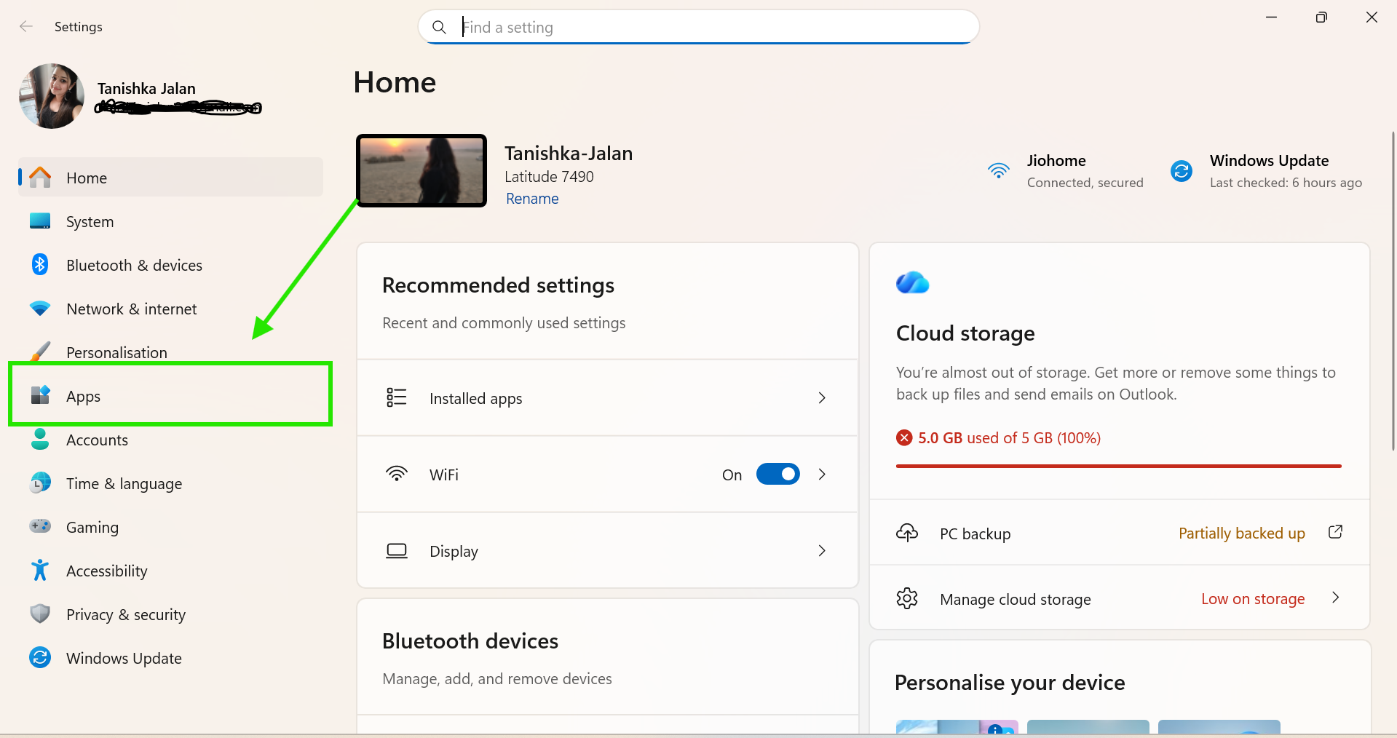1397x738 pixels.
Task: Open Windows Update in sidebar
Action: pos(170,658)
